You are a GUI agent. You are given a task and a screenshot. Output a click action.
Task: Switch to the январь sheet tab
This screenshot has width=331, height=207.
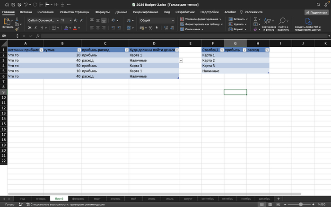(41, 198)
